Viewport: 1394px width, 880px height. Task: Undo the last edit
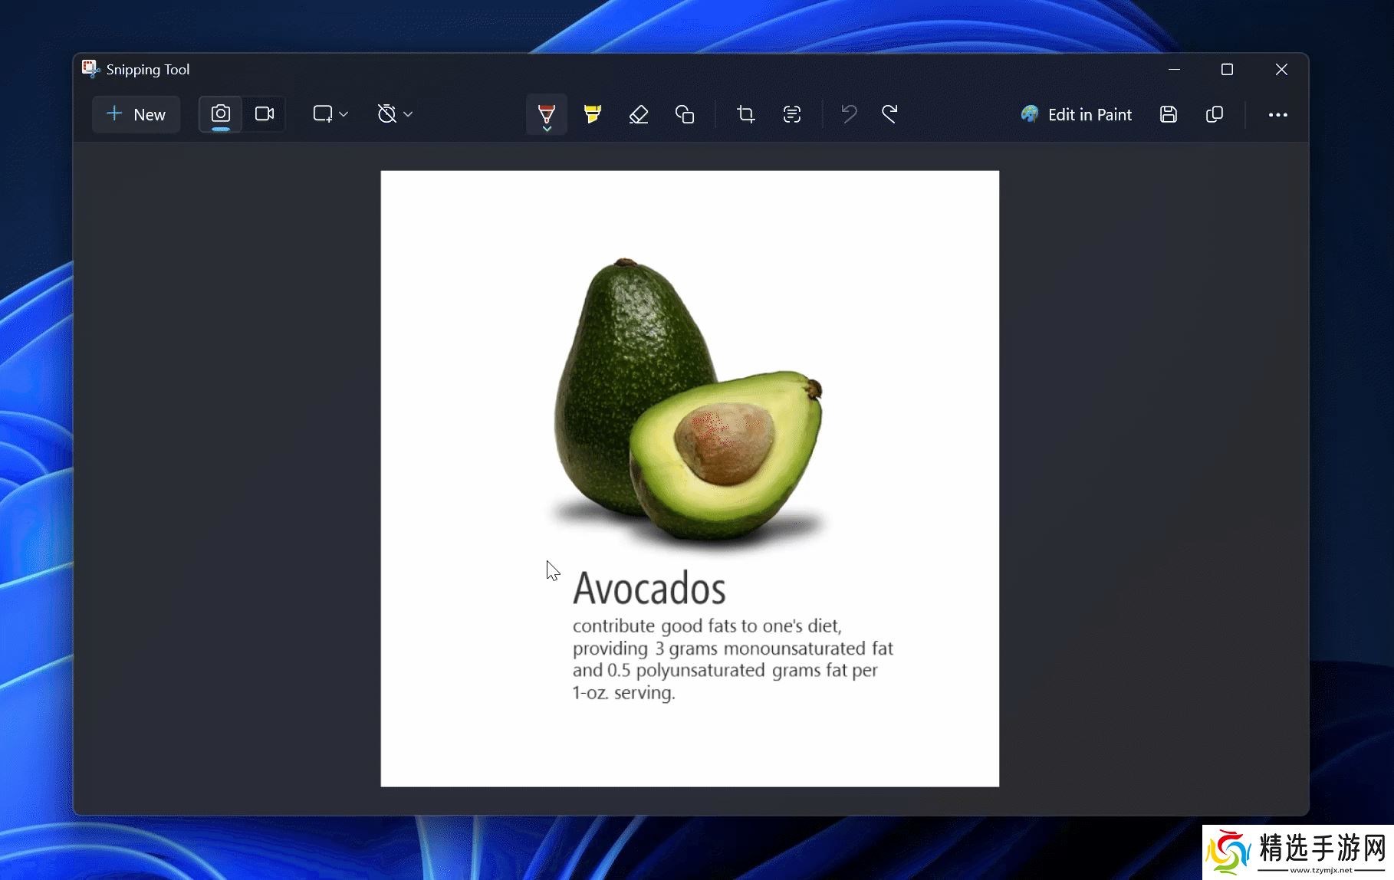[848, 114]
